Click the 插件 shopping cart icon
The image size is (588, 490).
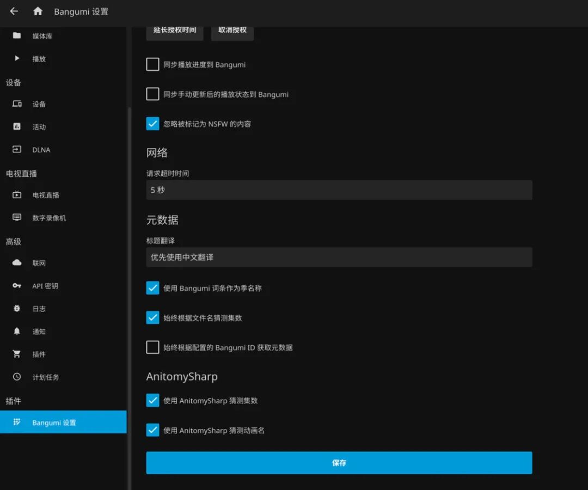tap(17, 353)
